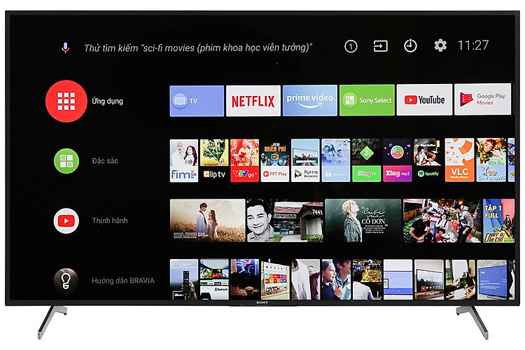Open the input source selector icon

(x=380, y=46)
